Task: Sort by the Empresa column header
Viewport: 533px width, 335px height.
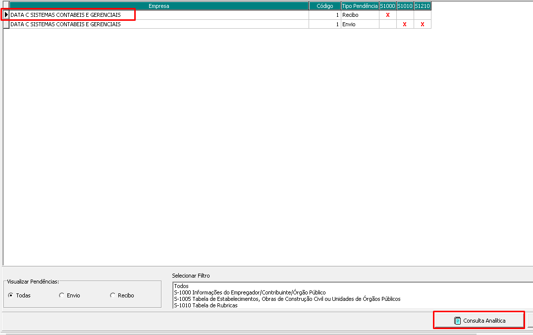Action: (x=159, y=6)
